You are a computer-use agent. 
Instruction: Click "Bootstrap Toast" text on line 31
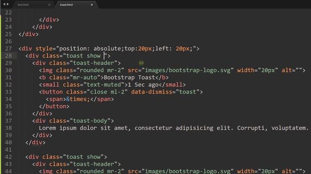tap(129, 77)
